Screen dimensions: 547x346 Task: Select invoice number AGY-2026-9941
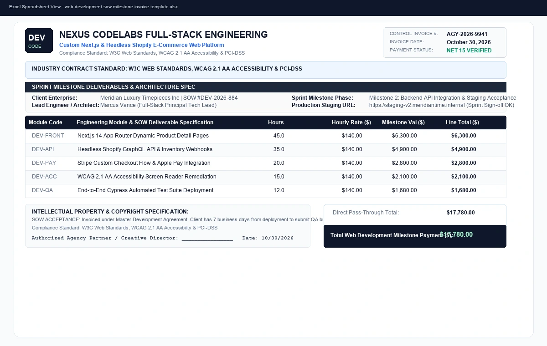click(467, 34)
